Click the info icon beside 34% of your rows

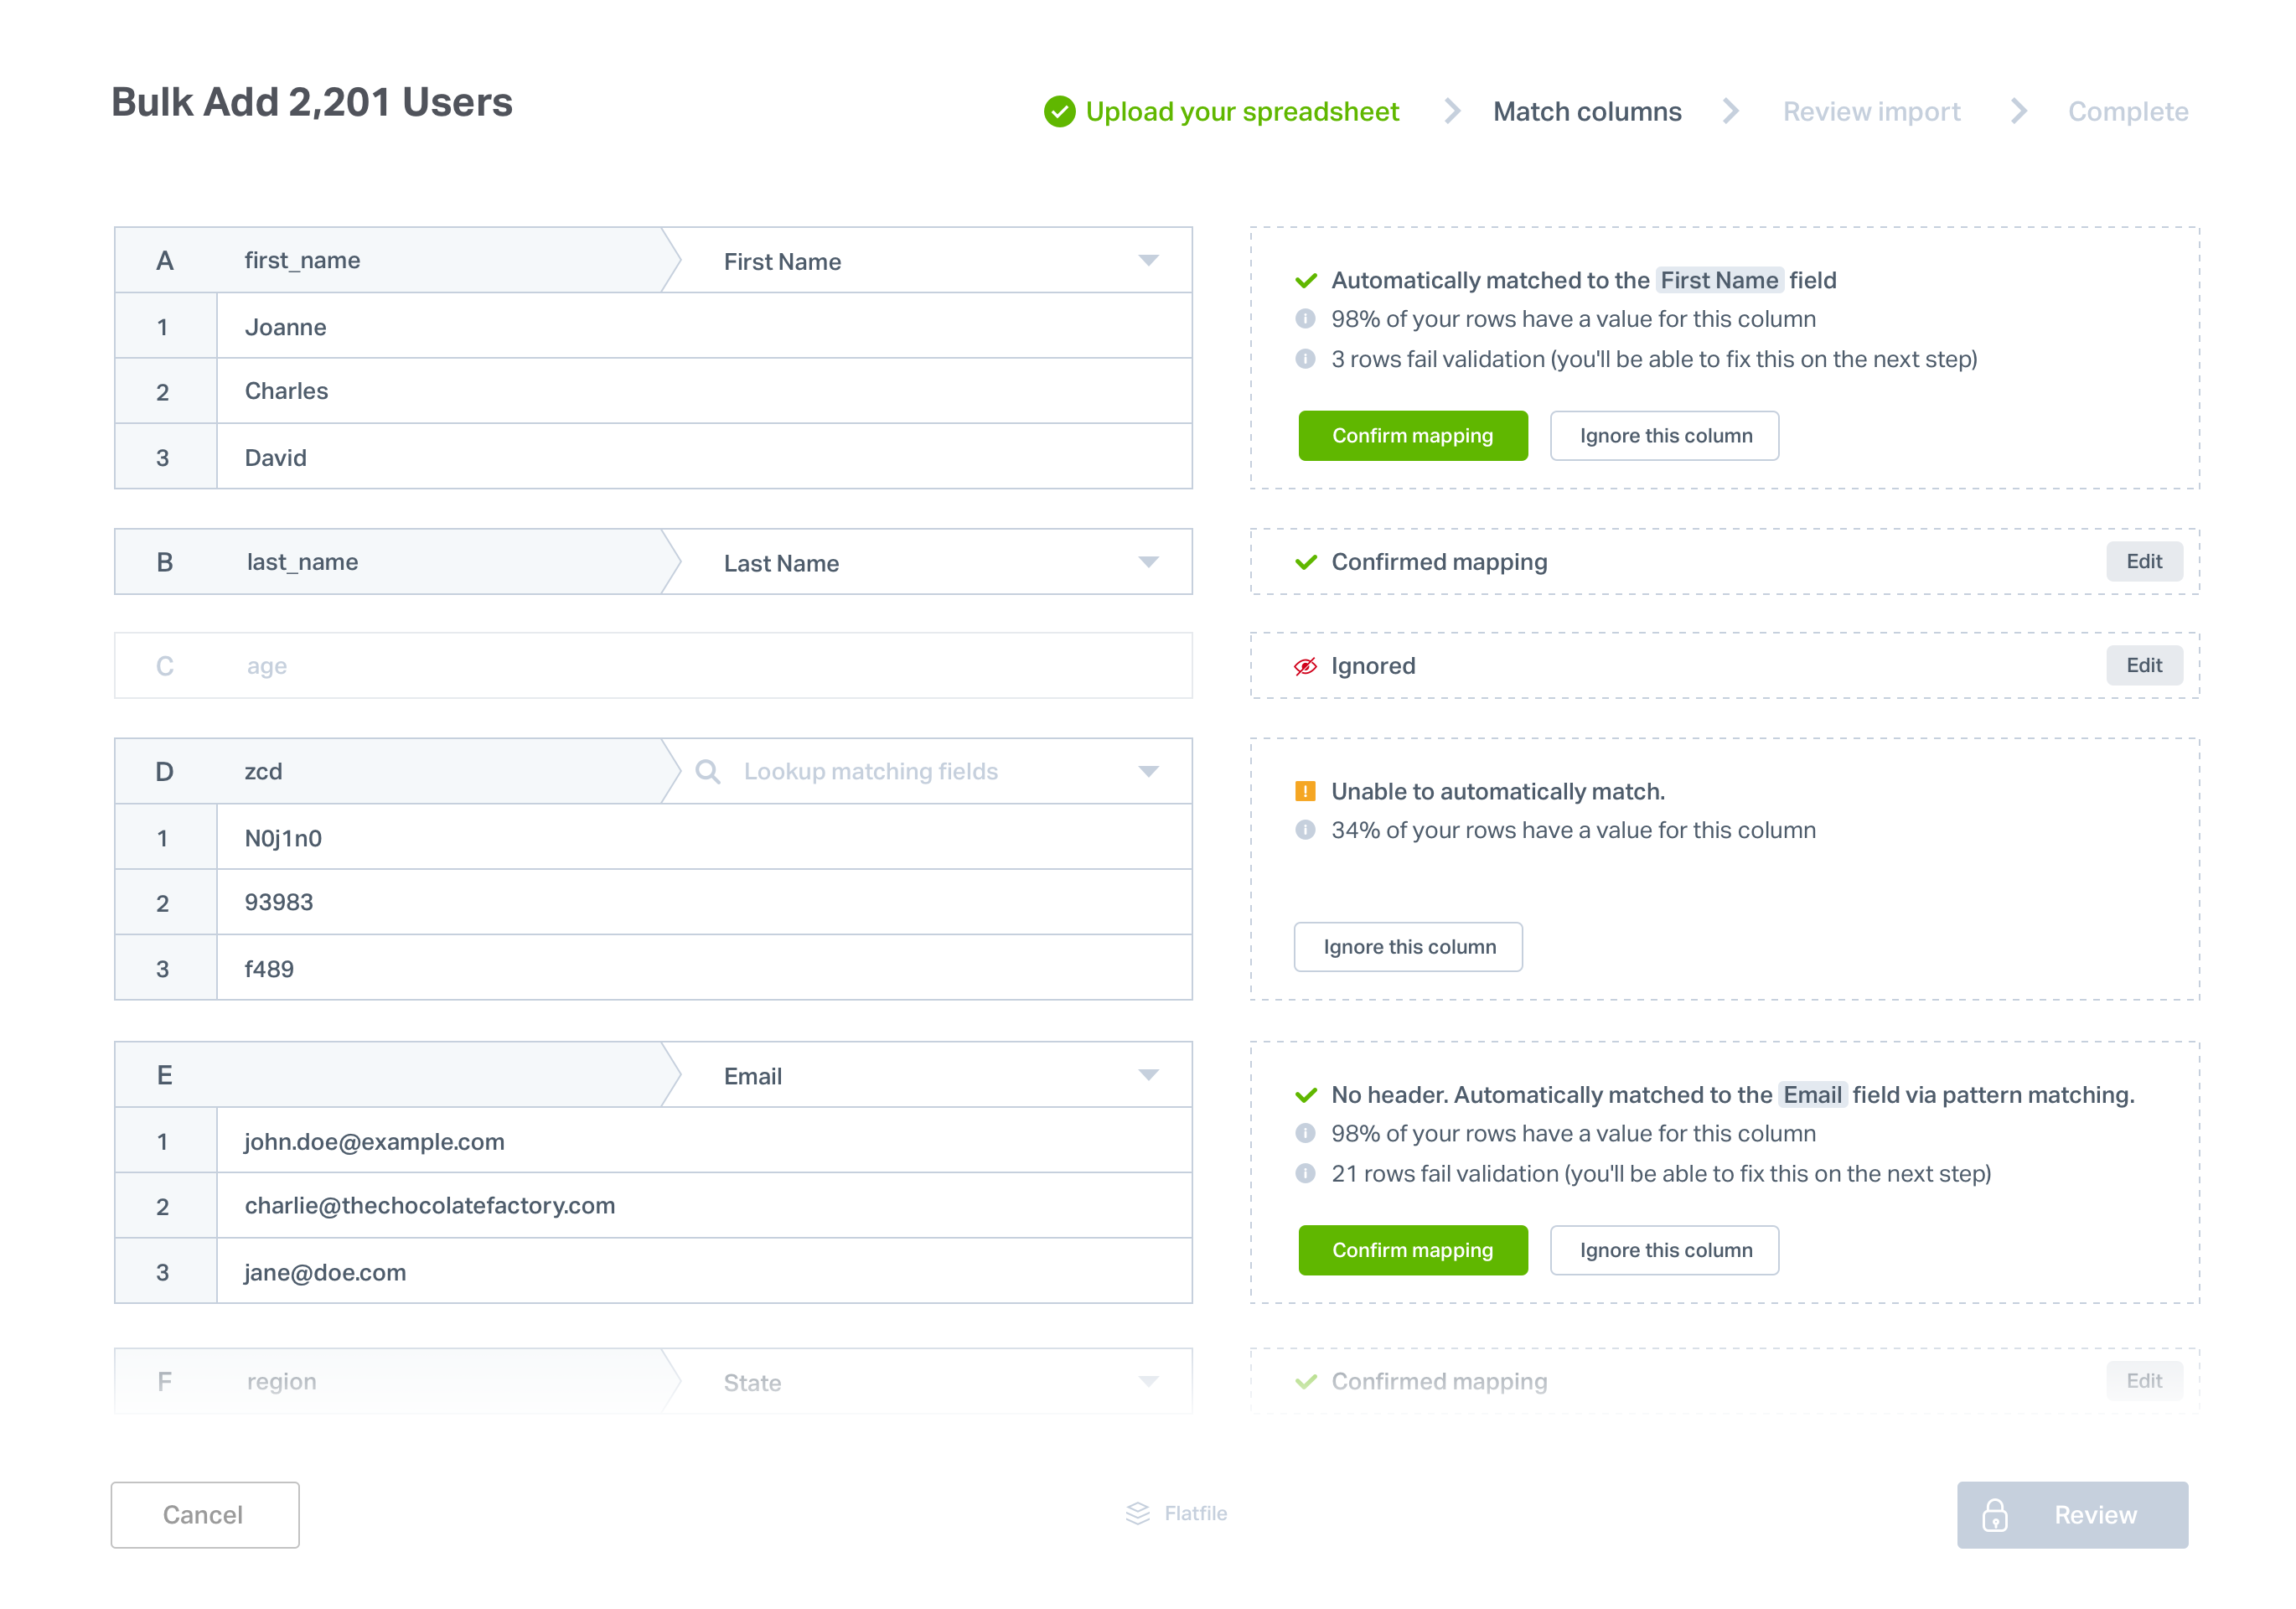click(x=1305, y=830)
